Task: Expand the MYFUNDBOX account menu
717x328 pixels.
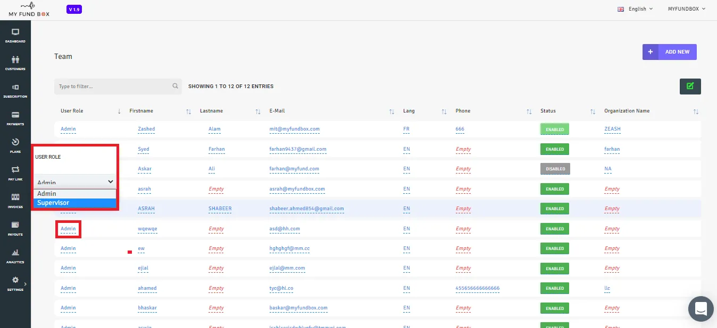Action: pyautogui.click(x=687, y=9)
